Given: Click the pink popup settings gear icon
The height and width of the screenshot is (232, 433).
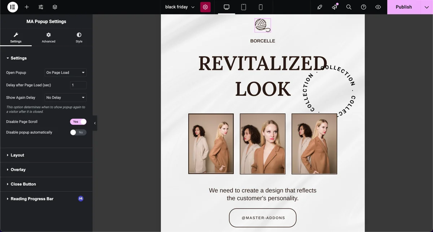Looking at the screenshot, I should 205,7.
